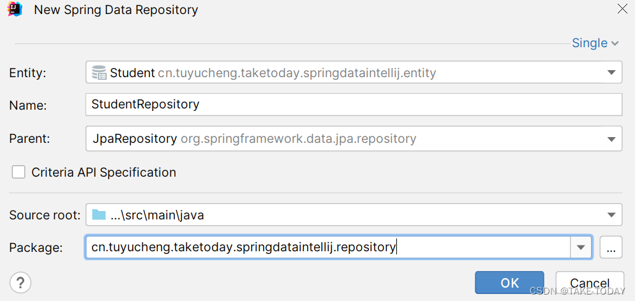
Task: Expand the Entity dropdown arrow
Action: point(611,73)
